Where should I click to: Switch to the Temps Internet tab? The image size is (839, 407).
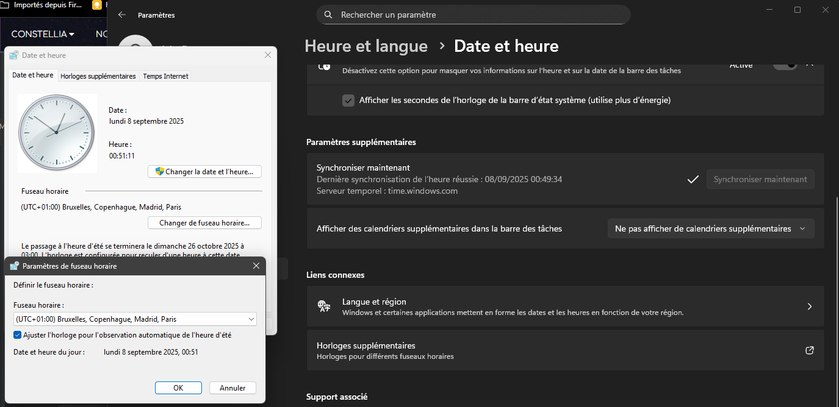pyautogui.click(x=166, y=76)
